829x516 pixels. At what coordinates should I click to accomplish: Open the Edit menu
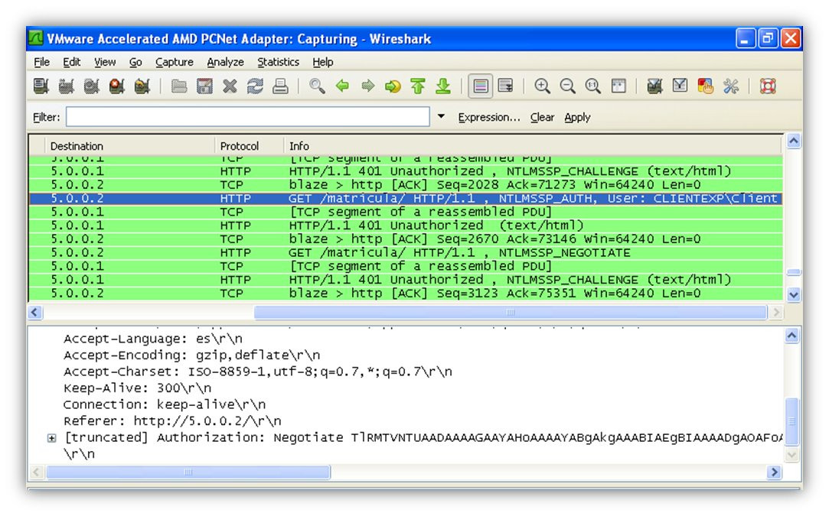tap(71, 62)
